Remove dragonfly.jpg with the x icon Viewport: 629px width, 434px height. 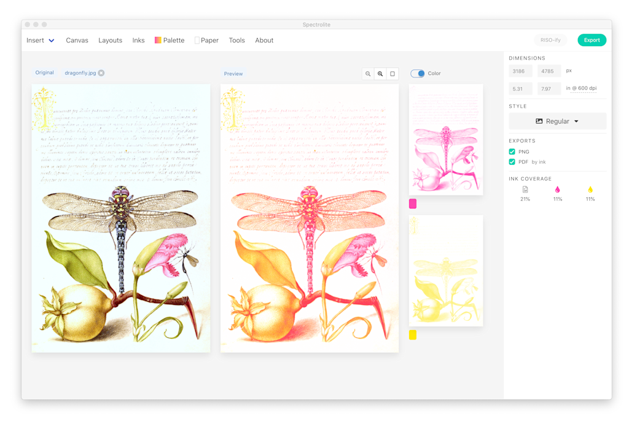pos(101,73)
